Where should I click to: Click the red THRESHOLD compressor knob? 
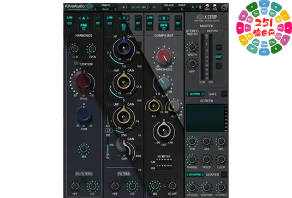coord(164,56)
